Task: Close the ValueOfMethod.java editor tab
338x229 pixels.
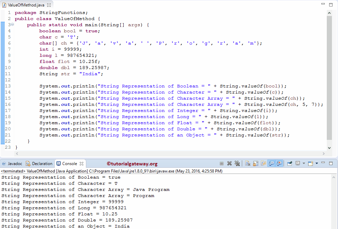Action: pos(48,5)
